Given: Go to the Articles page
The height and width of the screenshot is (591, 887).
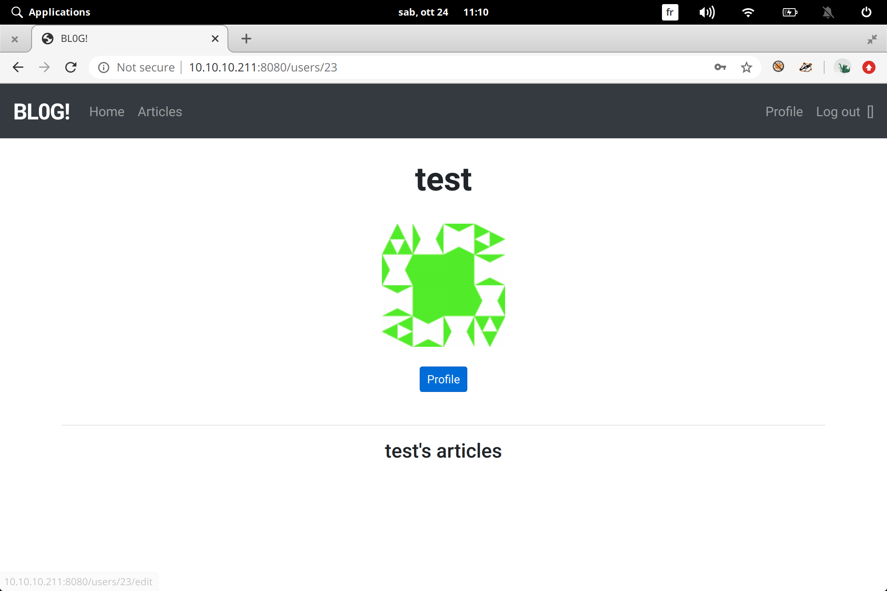Looking at the screenshot, I should (x=160, y=112).
